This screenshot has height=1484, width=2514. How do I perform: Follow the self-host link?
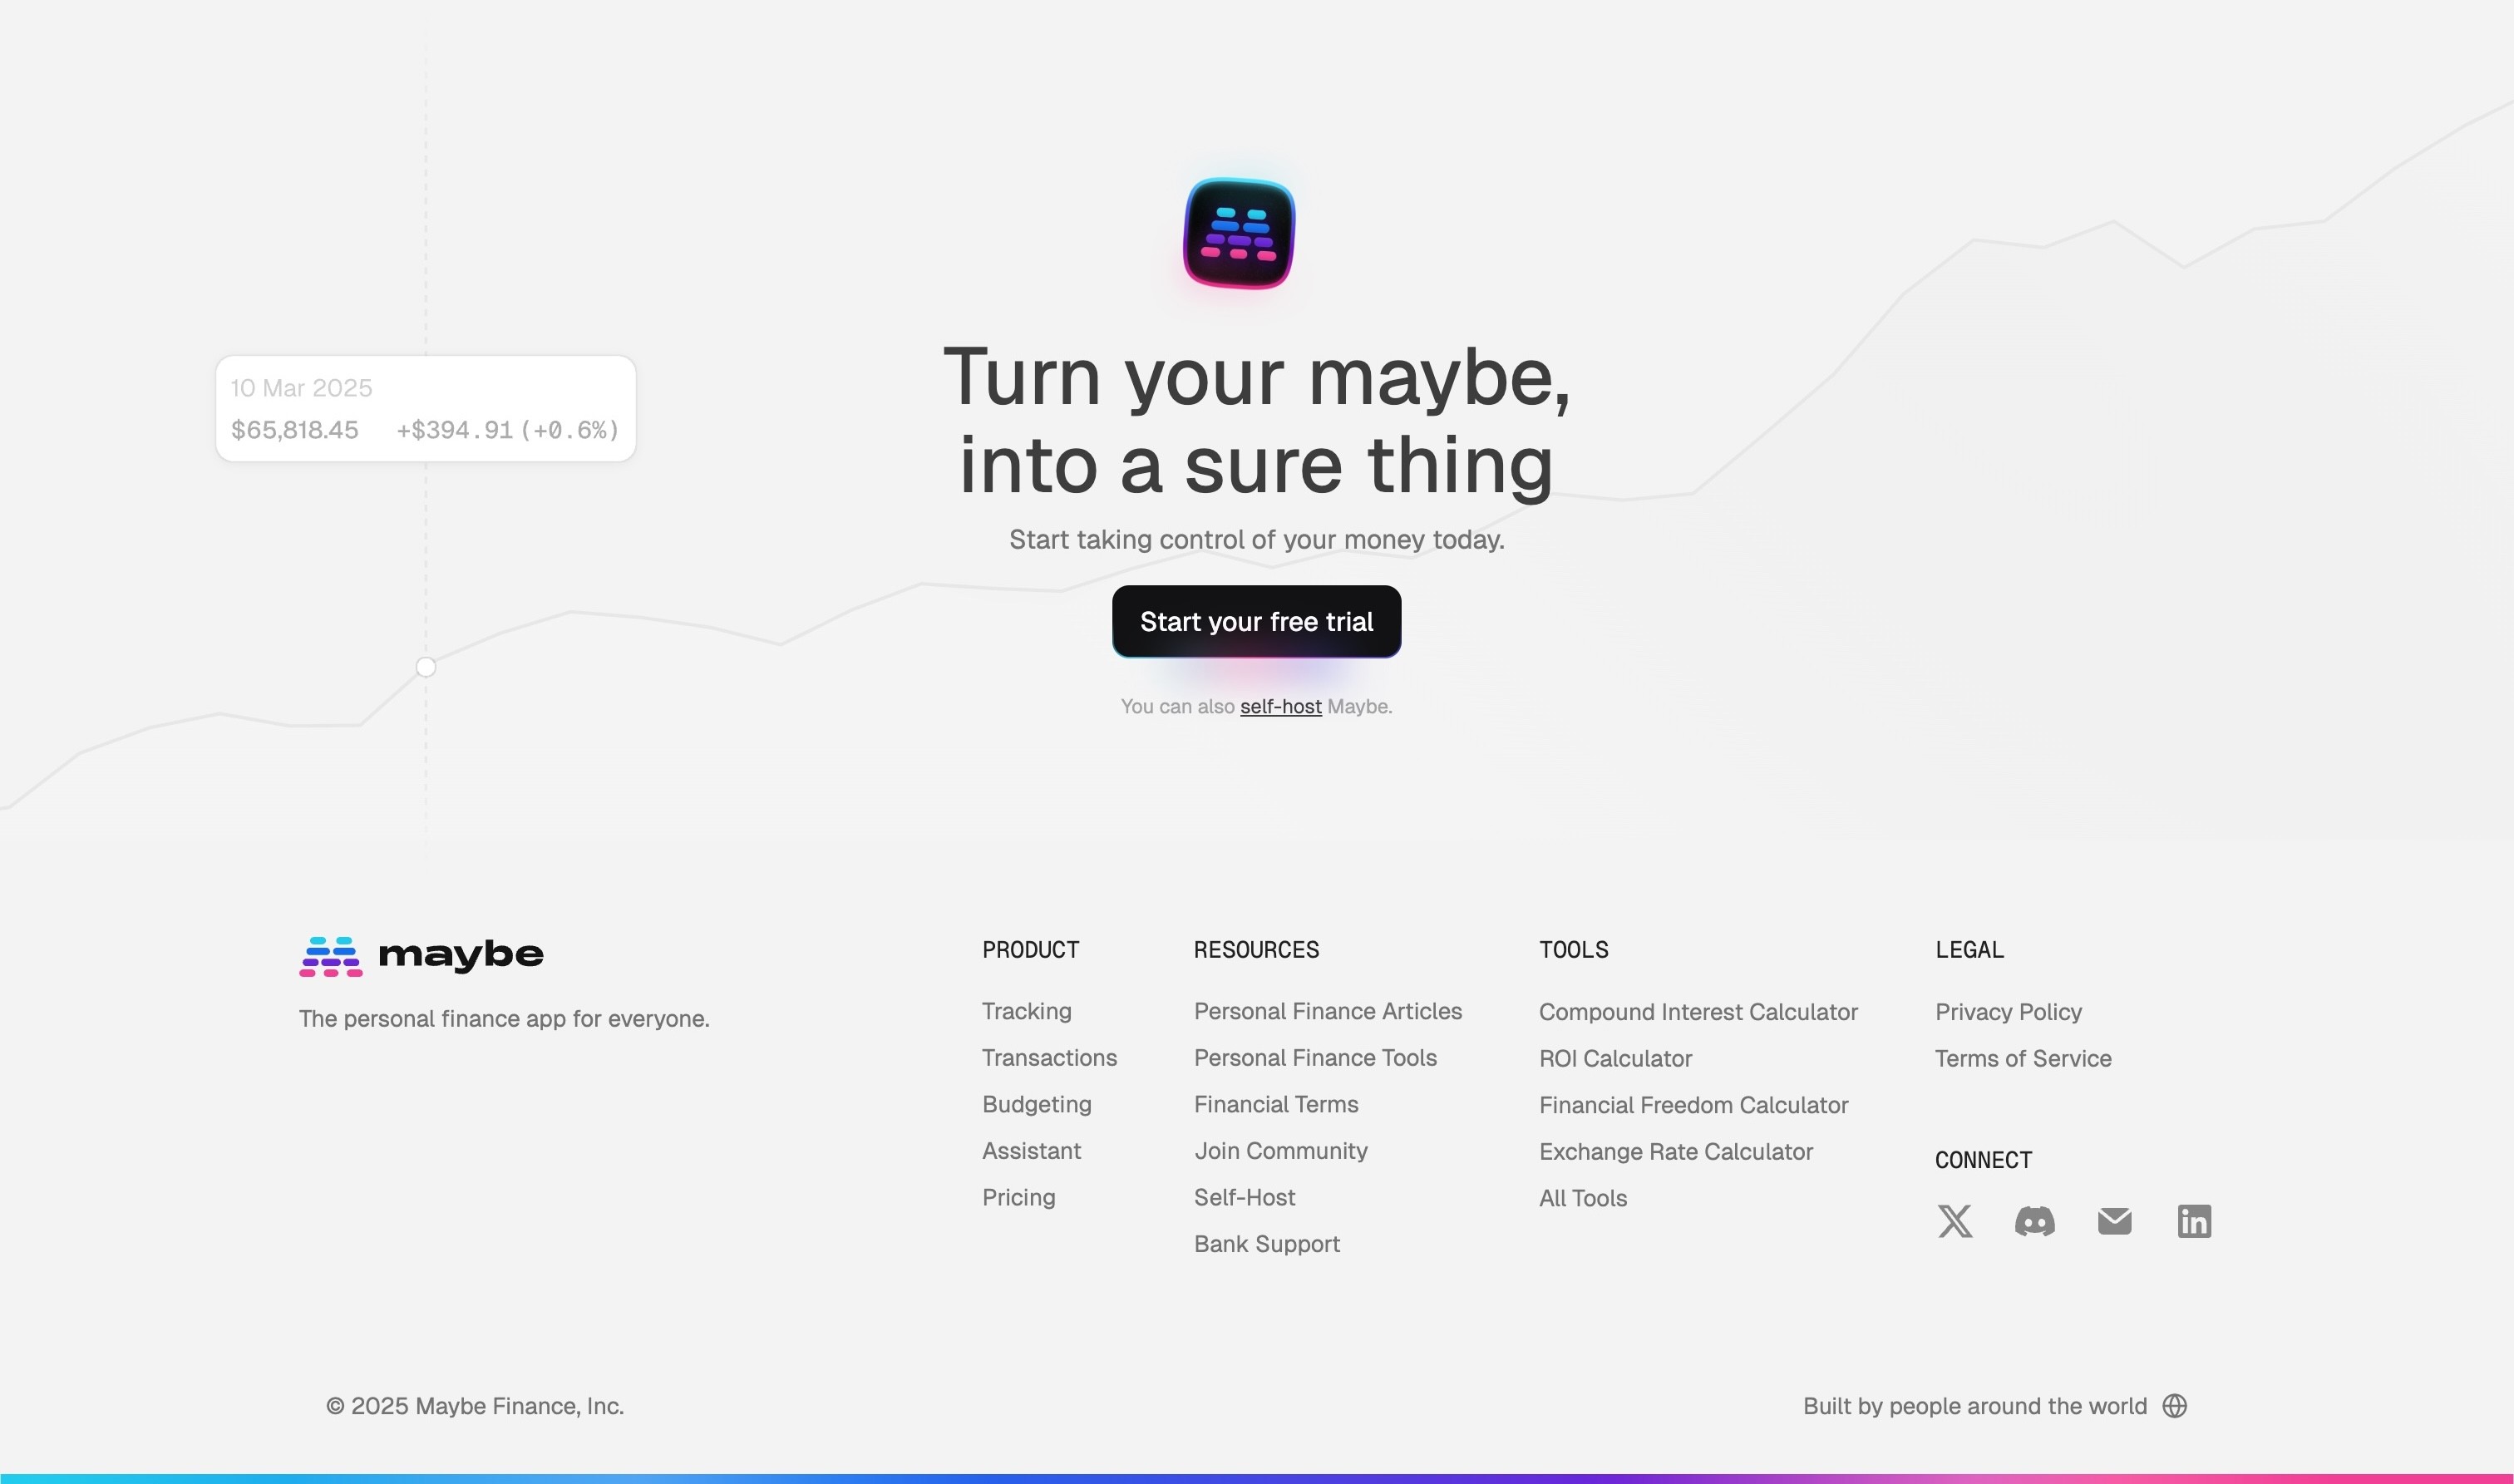tap(1280, 707)
